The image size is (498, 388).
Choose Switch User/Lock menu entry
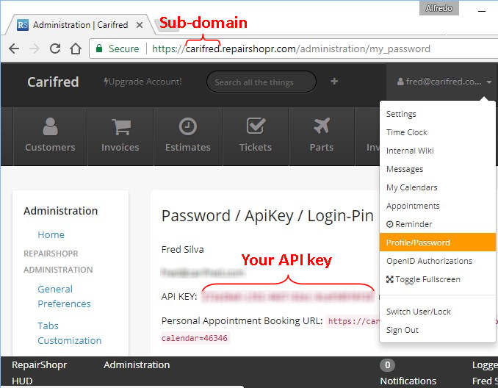tap(438, 312)
